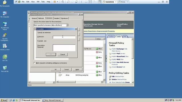The width and height of the screenshot is (182, 102).
Task: Switch to the Signatures tab
Action: [x=64, y=18]
